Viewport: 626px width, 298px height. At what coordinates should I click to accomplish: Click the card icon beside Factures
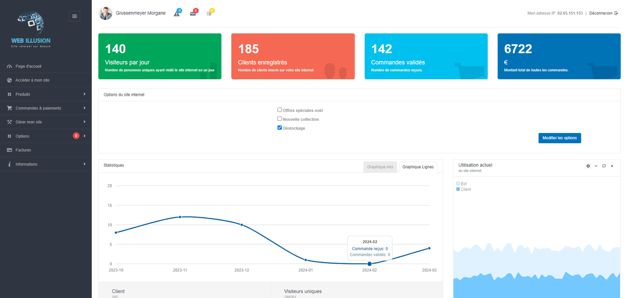coord(9,150)
